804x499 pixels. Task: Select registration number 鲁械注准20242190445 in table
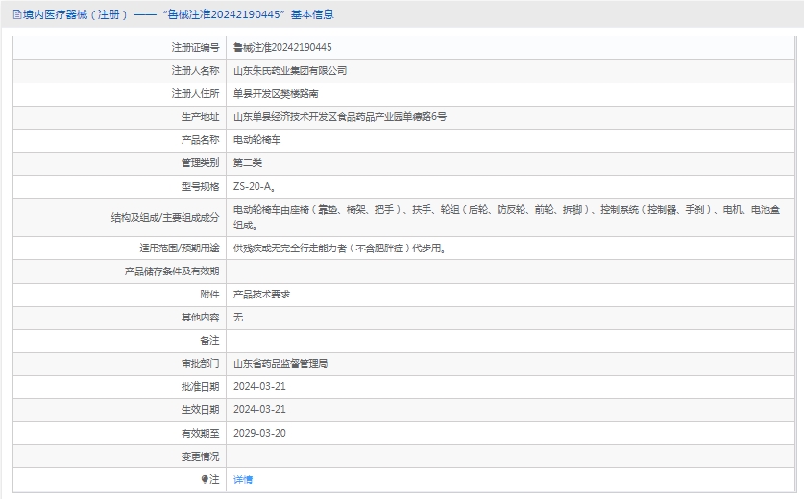tap(282, 47)
